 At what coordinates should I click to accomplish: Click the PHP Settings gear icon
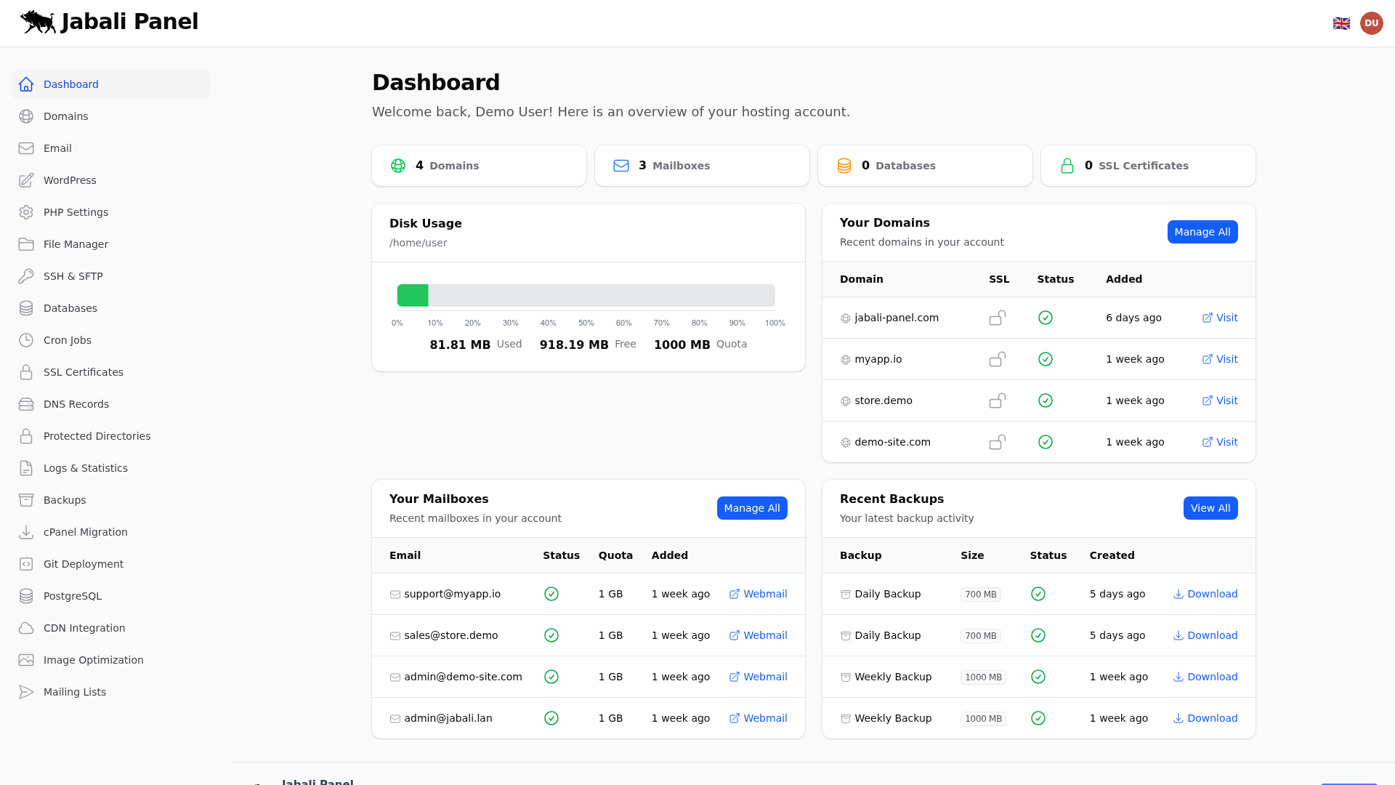26,212
